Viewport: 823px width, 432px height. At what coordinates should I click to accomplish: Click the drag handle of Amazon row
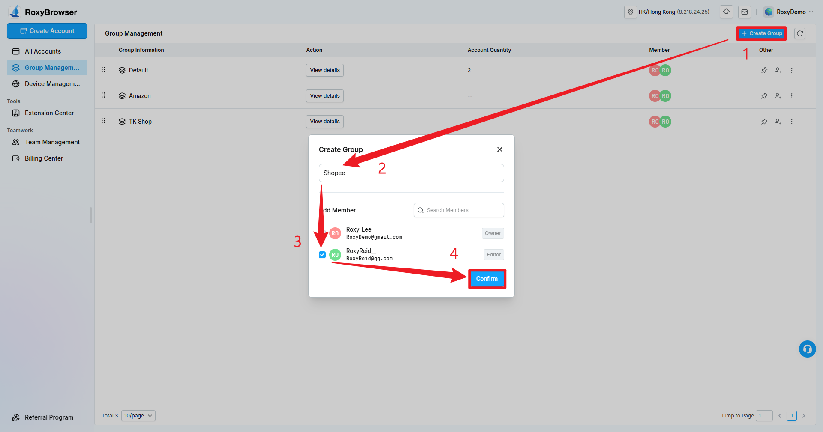point(103,95)
